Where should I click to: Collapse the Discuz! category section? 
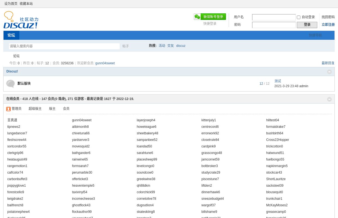[x=329, y=72]
